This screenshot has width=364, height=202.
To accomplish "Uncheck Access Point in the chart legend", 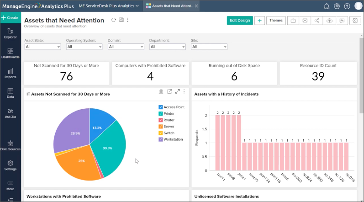I will point(160,107).
